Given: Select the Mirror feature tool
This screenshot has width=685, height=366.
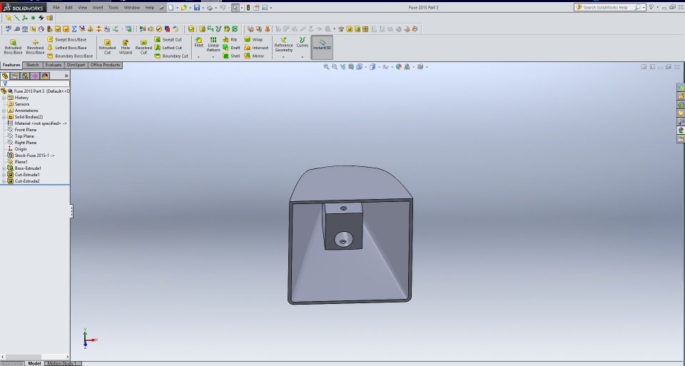Looking at the screenshot, I should pos(254,56).
